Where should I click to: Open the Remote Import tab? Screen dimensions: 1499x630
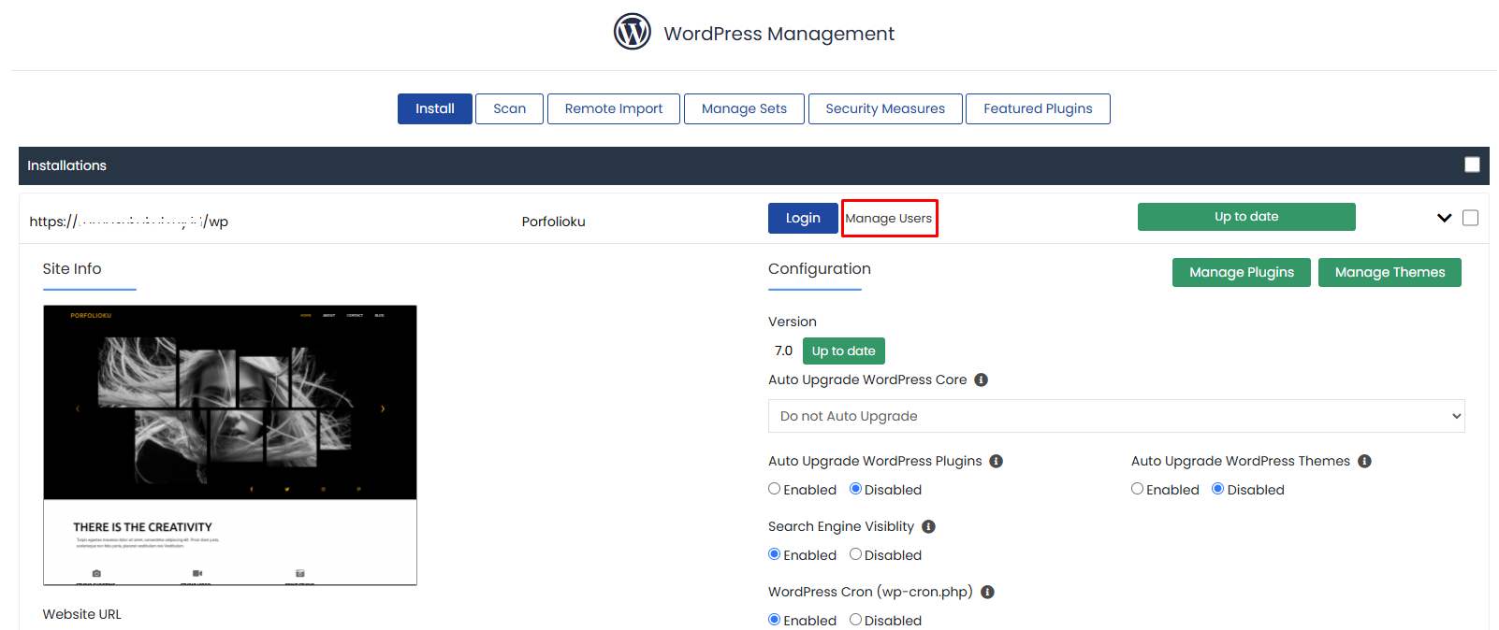614,108
